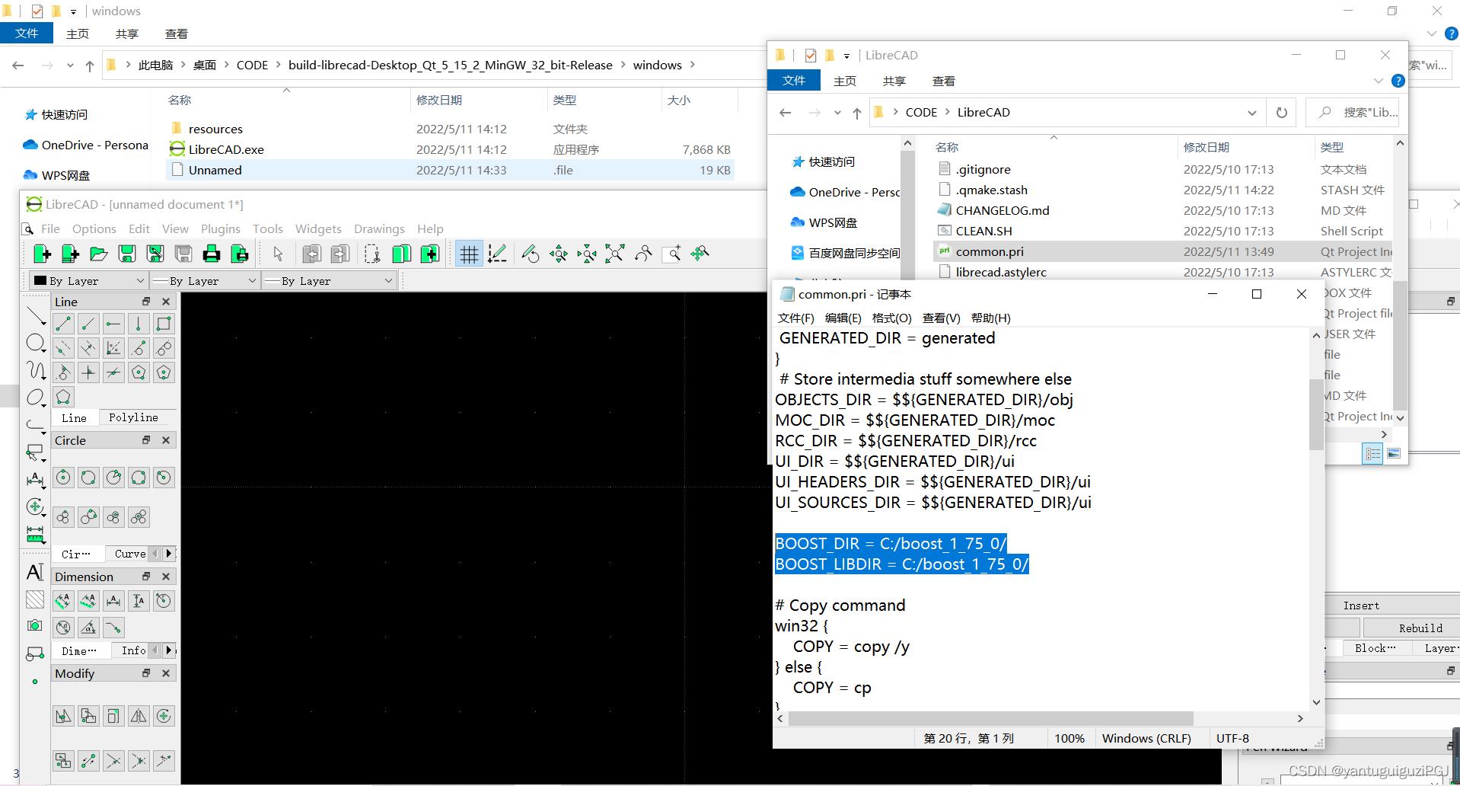Switch to the Polyline tab in Line panel

(133, 417)
